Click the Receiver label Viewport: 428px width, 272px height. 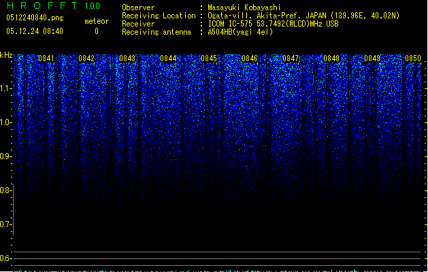tap(138, 24)
